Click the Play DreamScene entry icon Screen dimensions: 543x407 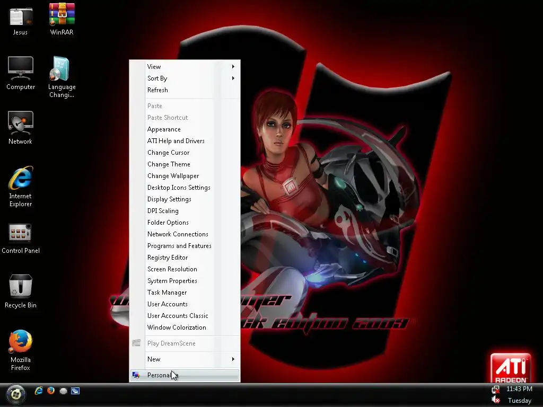click(136, 343)
